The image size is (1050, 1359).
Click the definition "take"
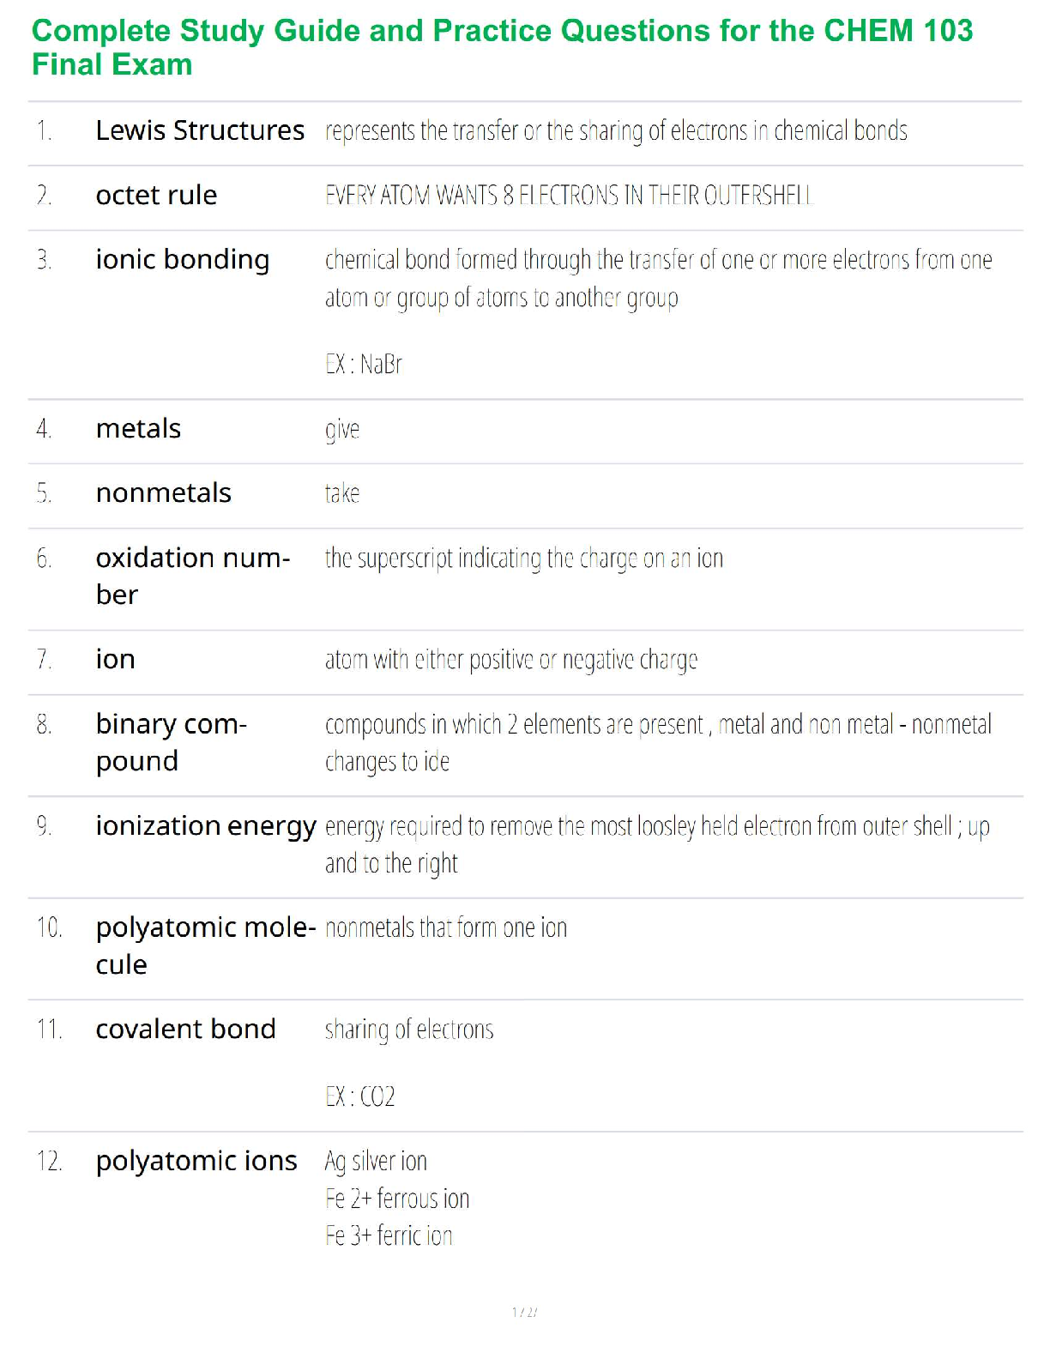coord(342,493)
